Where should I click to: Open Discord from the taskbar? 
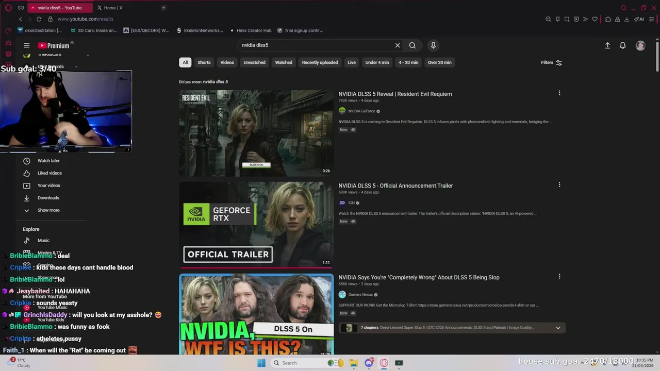click(x=369, y=363)
